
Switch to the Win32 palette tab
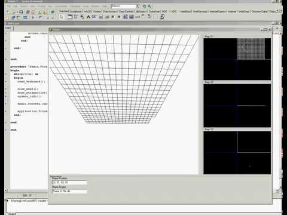tap(87, 11)
